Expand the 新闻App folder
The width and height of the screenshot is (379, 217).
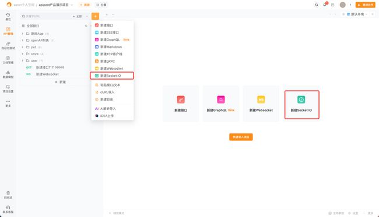point(23,34)
